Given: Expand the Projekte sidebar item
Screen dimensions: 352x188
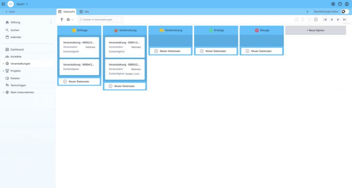Looking at the screenshot, I should (4, 71).
